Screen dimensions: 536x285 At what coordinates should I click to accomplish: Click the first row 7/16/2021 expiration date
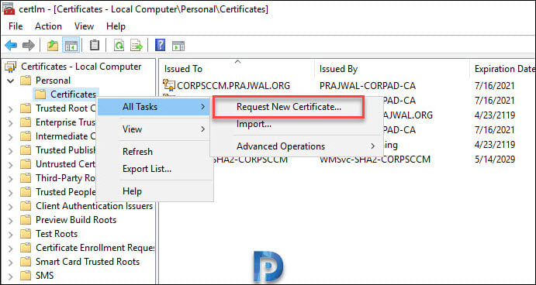point(495,85)
